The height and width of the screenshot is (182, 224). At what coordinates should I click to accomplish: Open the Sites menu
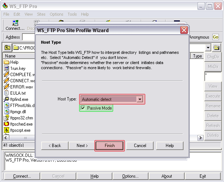point(41,14)
